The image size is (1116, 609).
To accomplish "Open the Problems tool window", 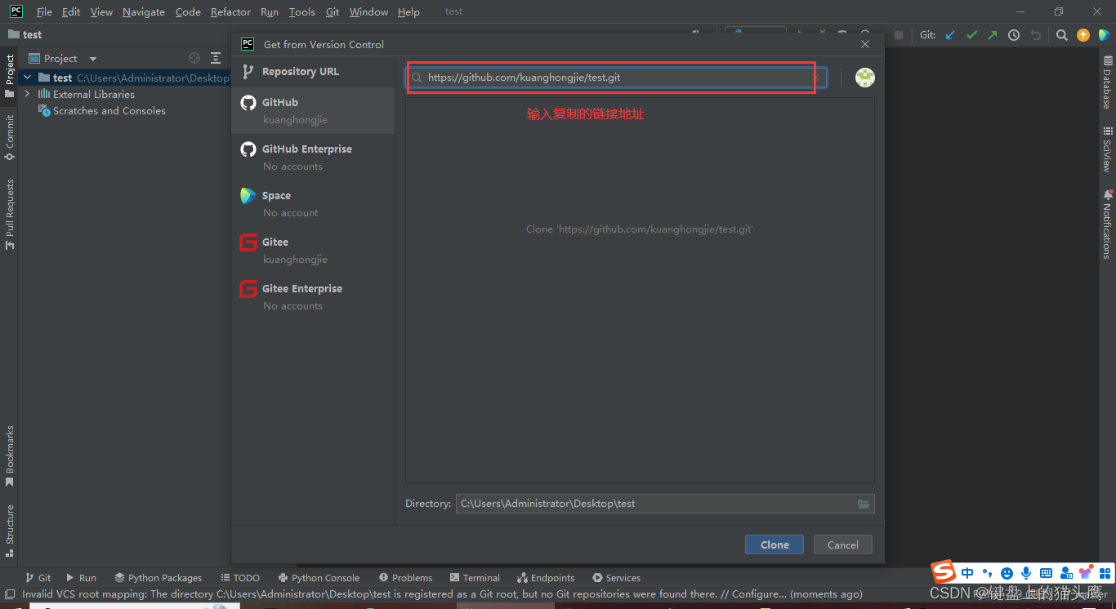I will pyautogui.click(x=413, y=577).
